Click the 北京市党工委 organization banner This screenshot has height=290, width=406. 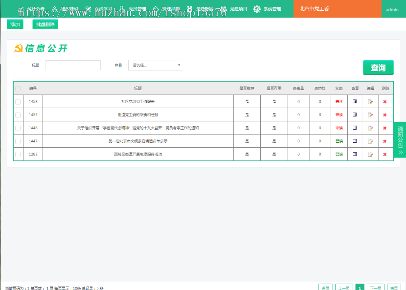tap(337, 9)
